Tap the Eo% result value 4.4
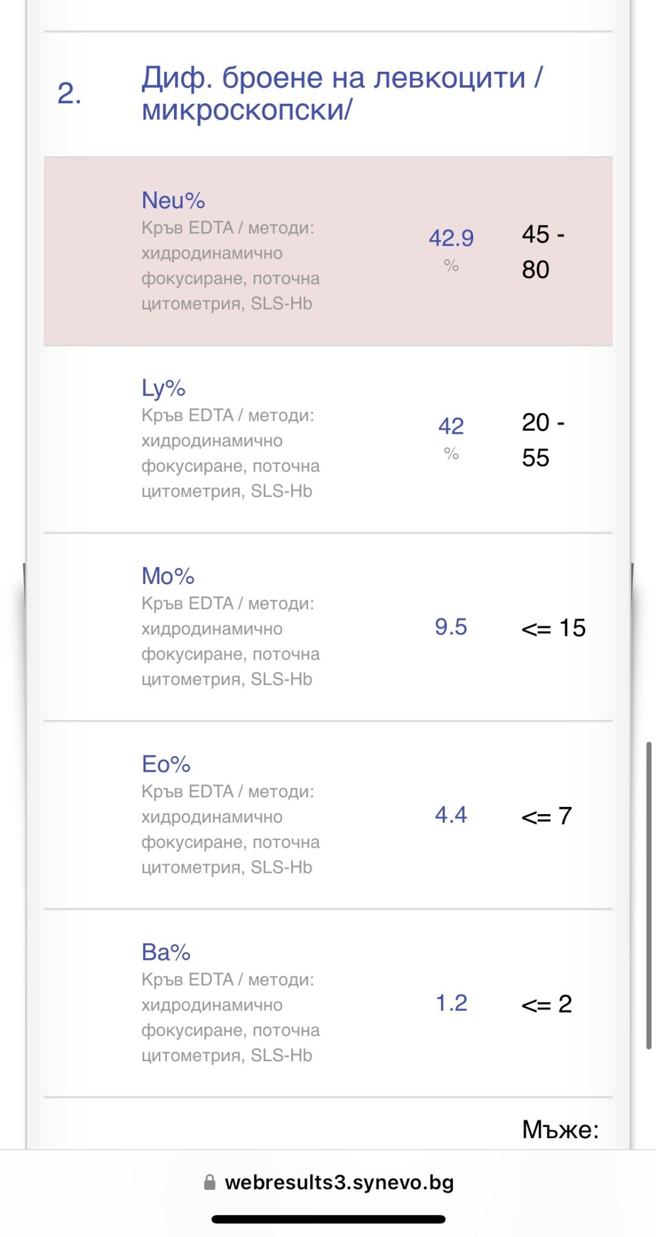 [451, 815]
